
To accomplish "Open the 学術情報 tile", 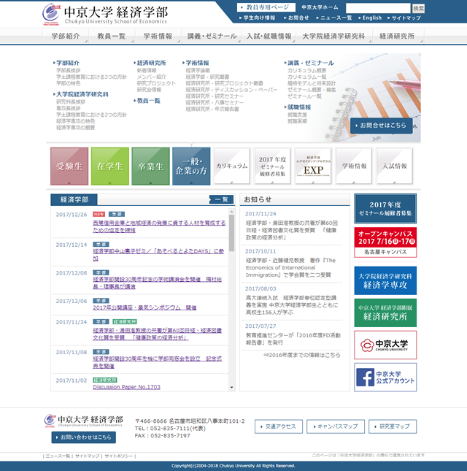I will (354, 166).
